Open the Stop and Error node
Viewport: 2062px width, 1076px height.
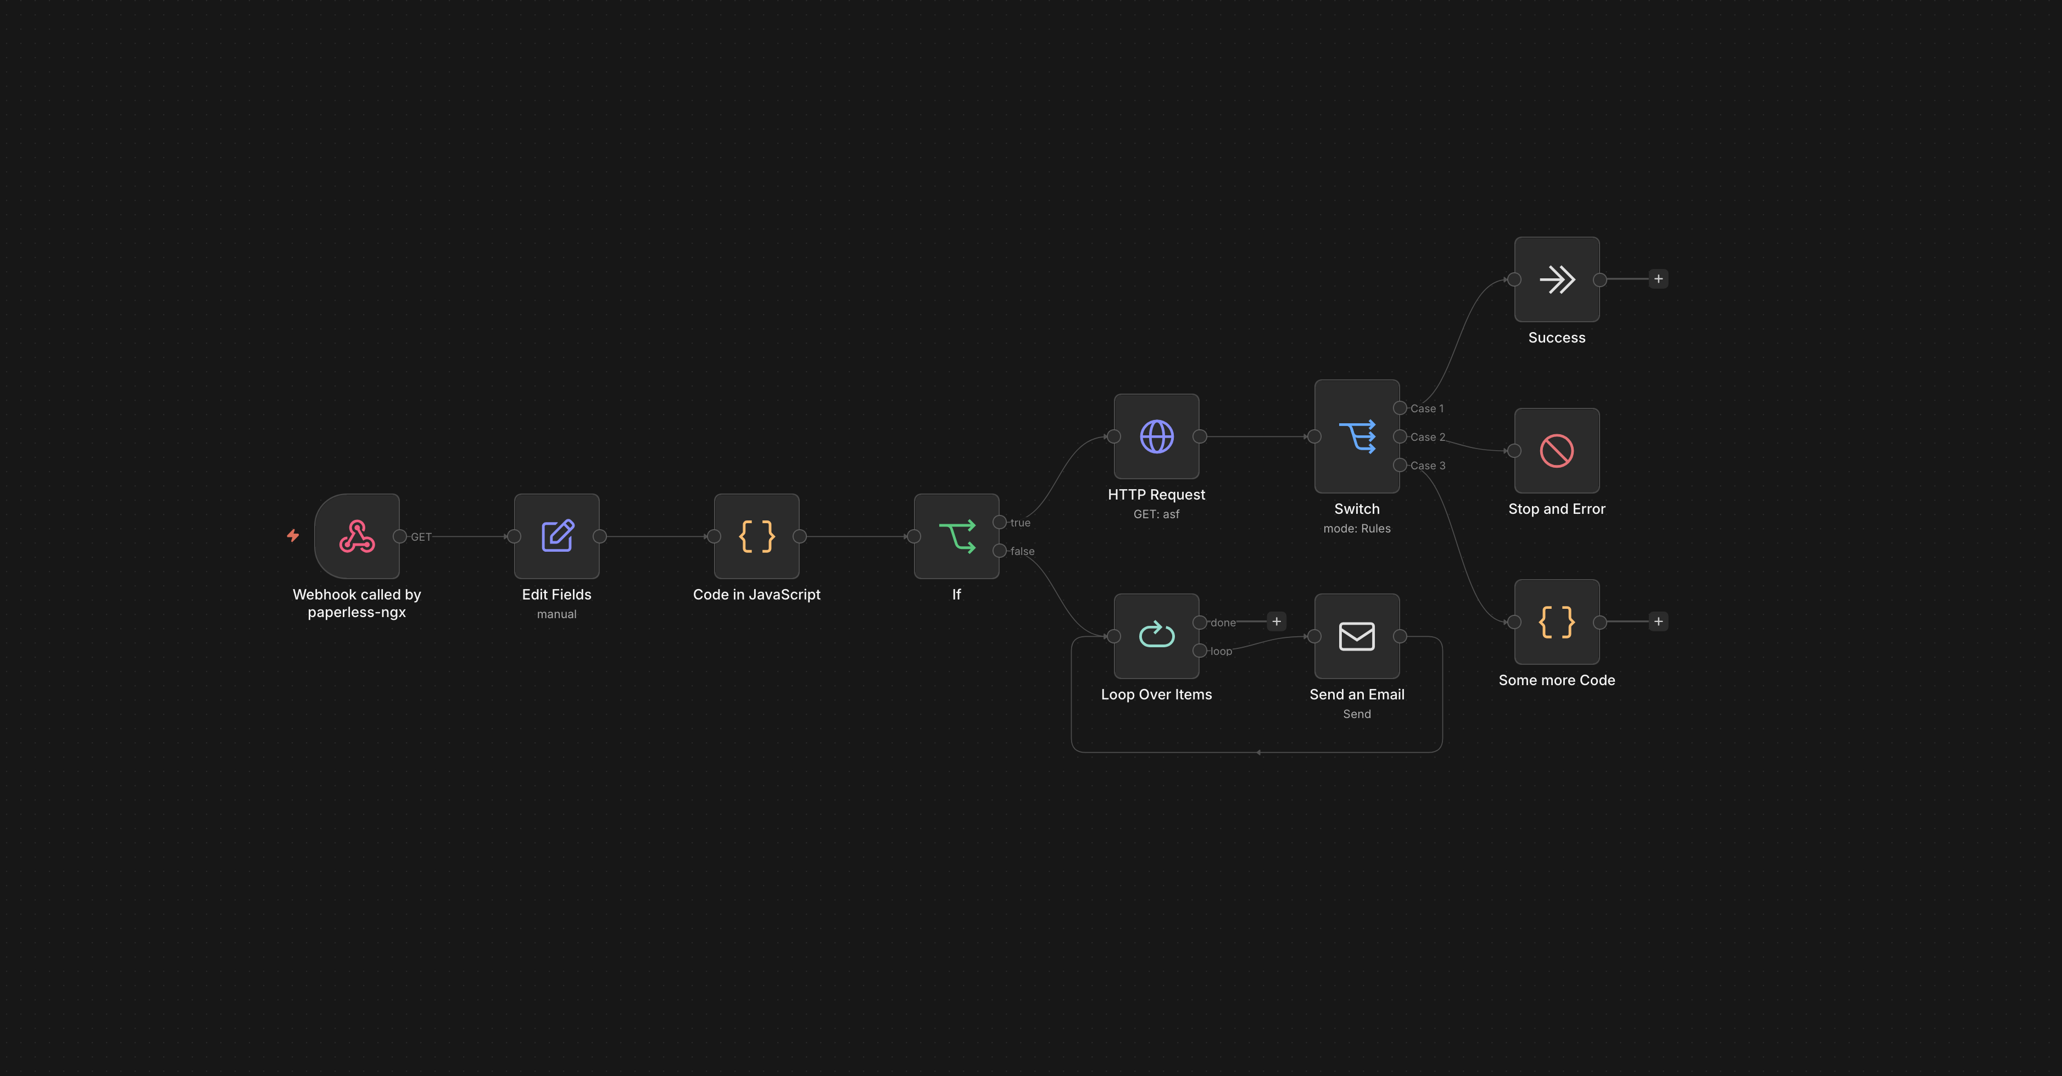[x=1557, y=450]
